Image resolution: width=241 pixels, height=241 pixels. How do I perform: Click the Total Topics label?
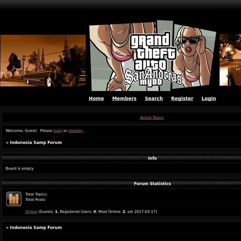[36, 194]
